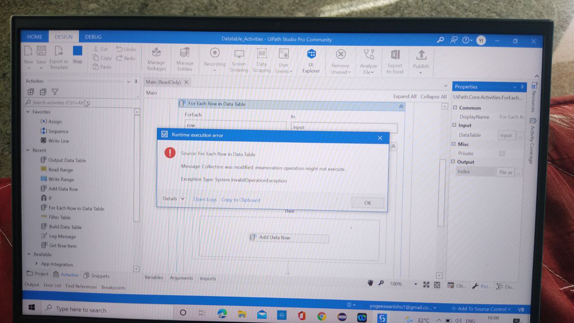Click the Recording tool
The image size is (574, 323).
tap(215, 59)
